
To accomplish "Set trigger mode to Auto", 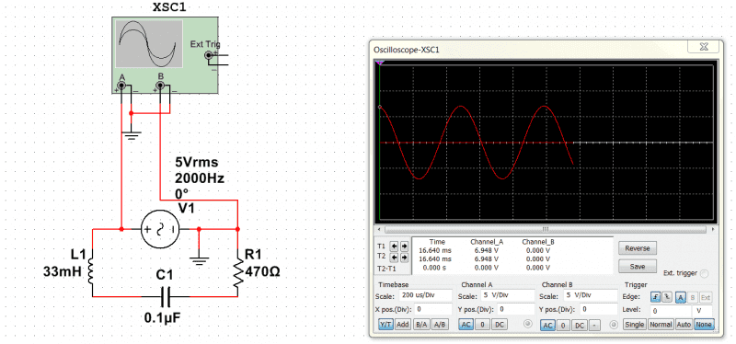I will tap(684, 325).
